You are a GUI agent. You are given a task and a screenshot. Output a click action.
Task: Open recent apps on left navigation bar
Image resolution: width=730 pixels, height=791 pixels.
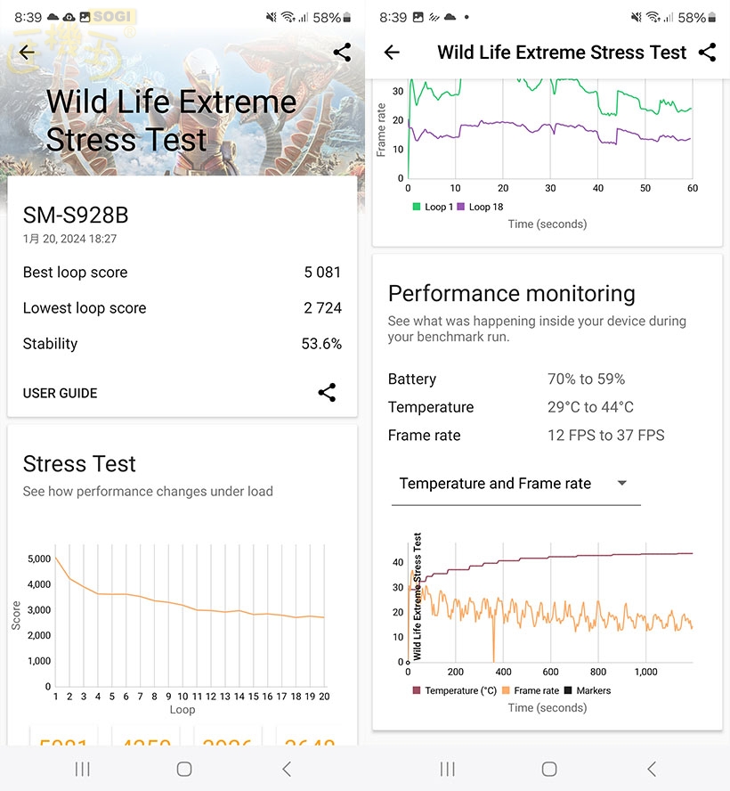[x=83, y=769]
